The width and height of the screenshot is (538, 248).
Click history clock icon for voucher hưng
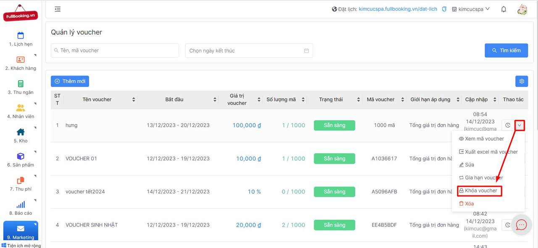pyautogui.click(x=508, y=125)
